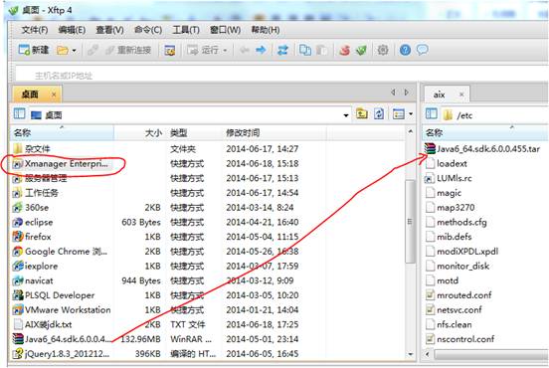This screenshot has height=368, width=549.
Task: Expand the local path dropdown arrow
Action: tap(346, 115)
